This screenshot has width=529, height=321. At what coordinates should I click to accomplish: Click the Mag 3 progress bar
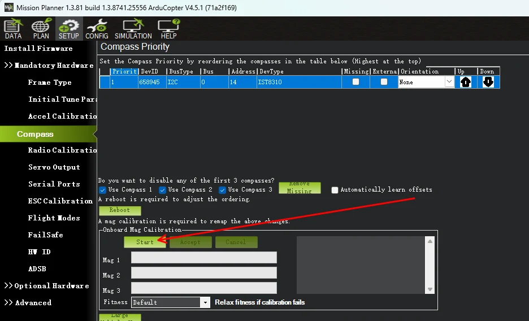204,288
